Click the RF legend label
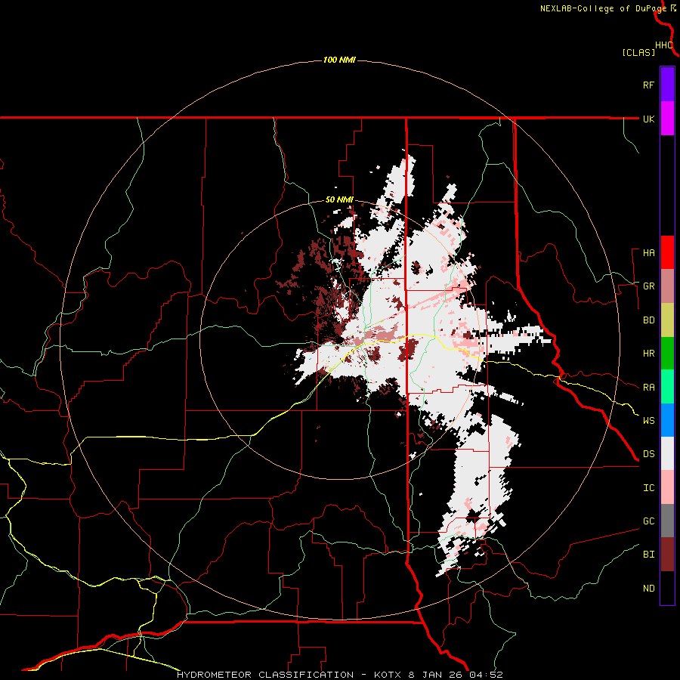 tap(648, 85)
